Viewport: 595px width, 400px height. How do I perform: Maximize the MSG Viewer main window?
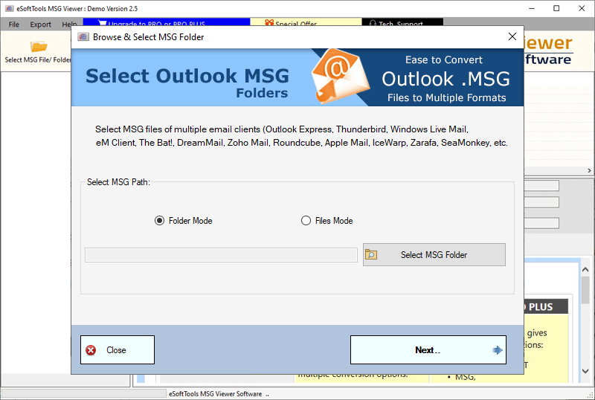pos(556,8)
